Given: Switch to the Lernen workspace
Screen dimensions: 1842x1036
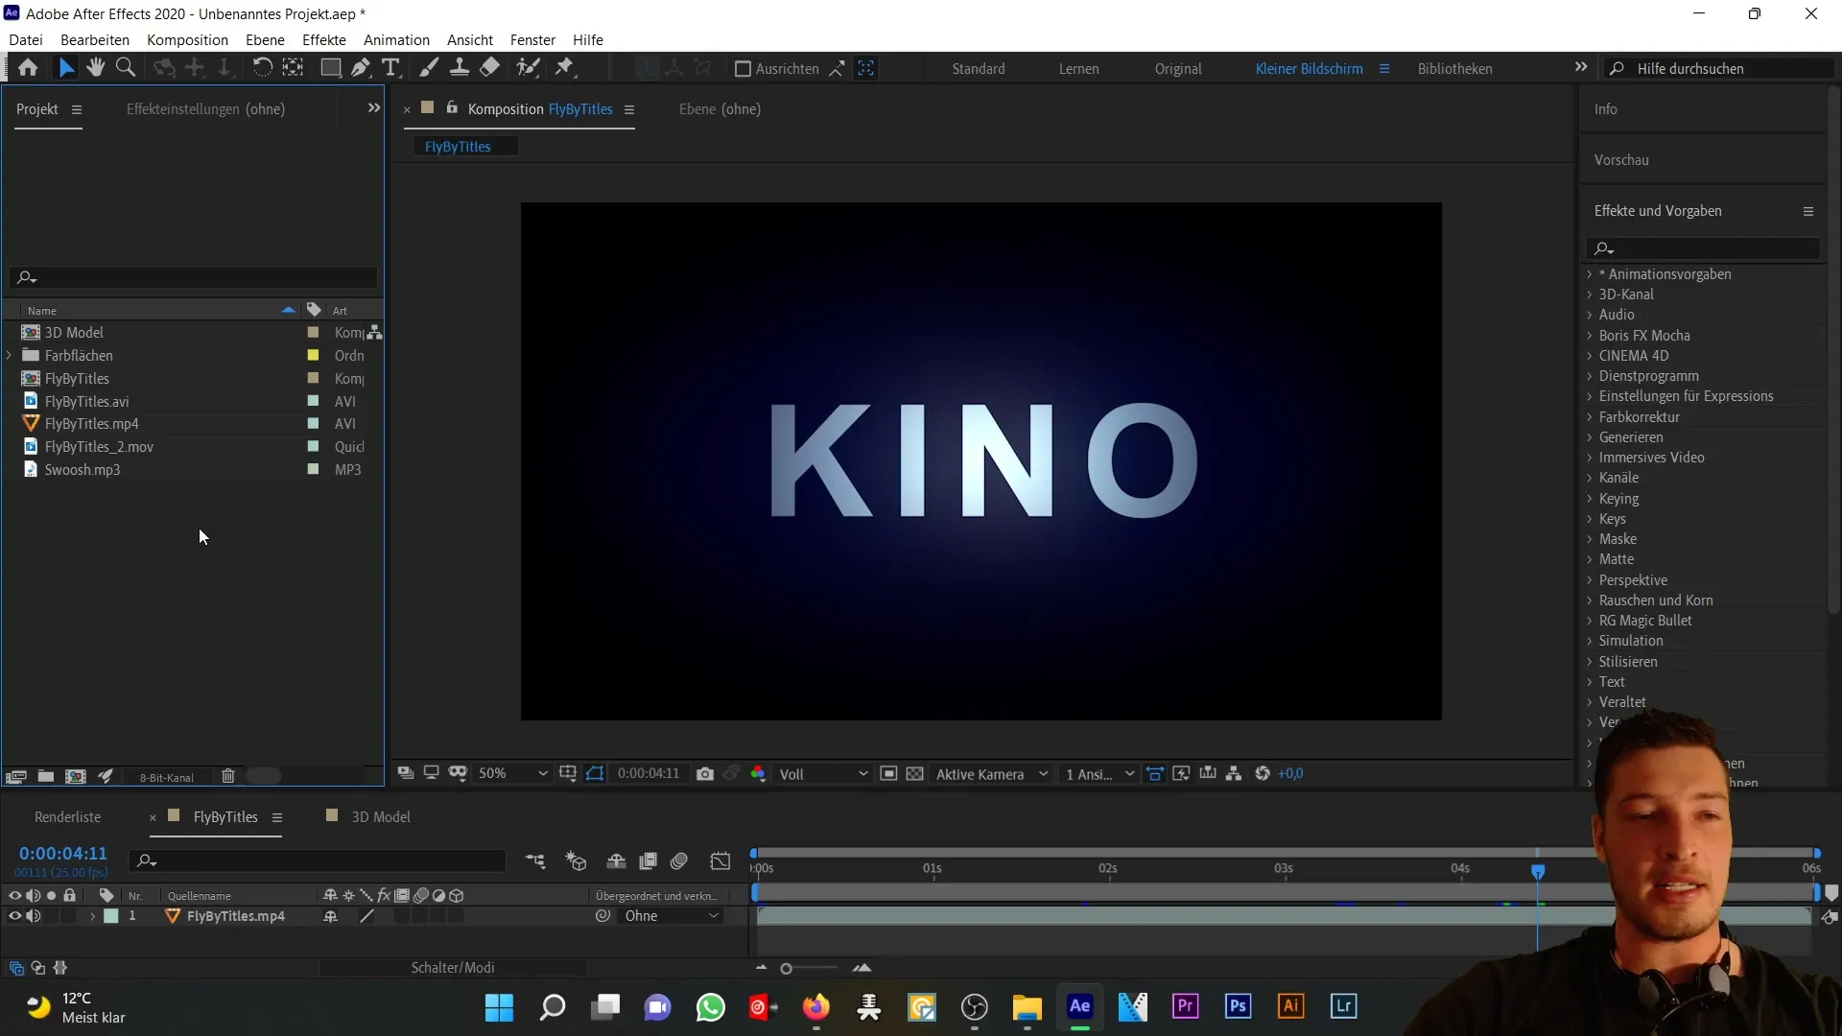Looking at the screenshot, I should pyautogui.click(x=1079, y=69).
